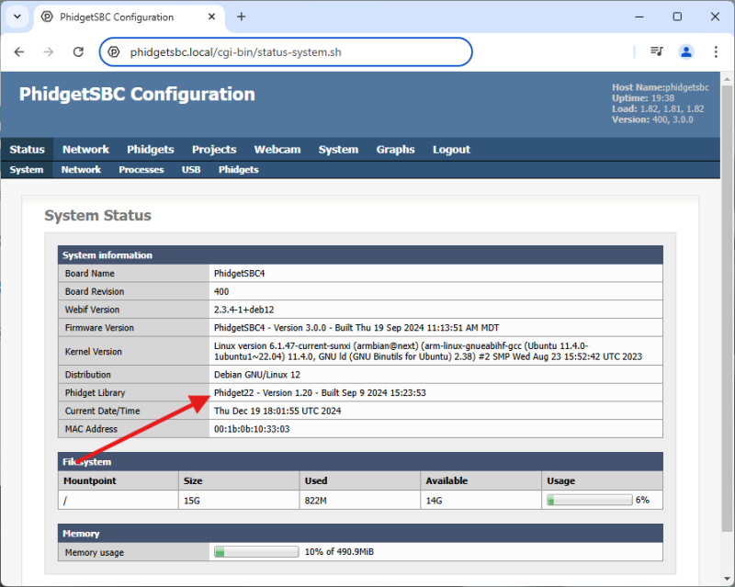This screenshot has height=587, width=735.
Task: Click inside the address bar URL field
Action: pos(276,51)
